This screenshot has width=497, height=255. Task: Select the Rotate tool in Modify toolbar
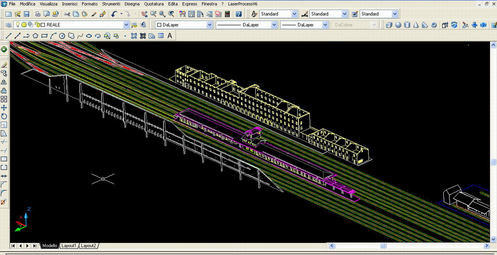click(x=4, y=116)
